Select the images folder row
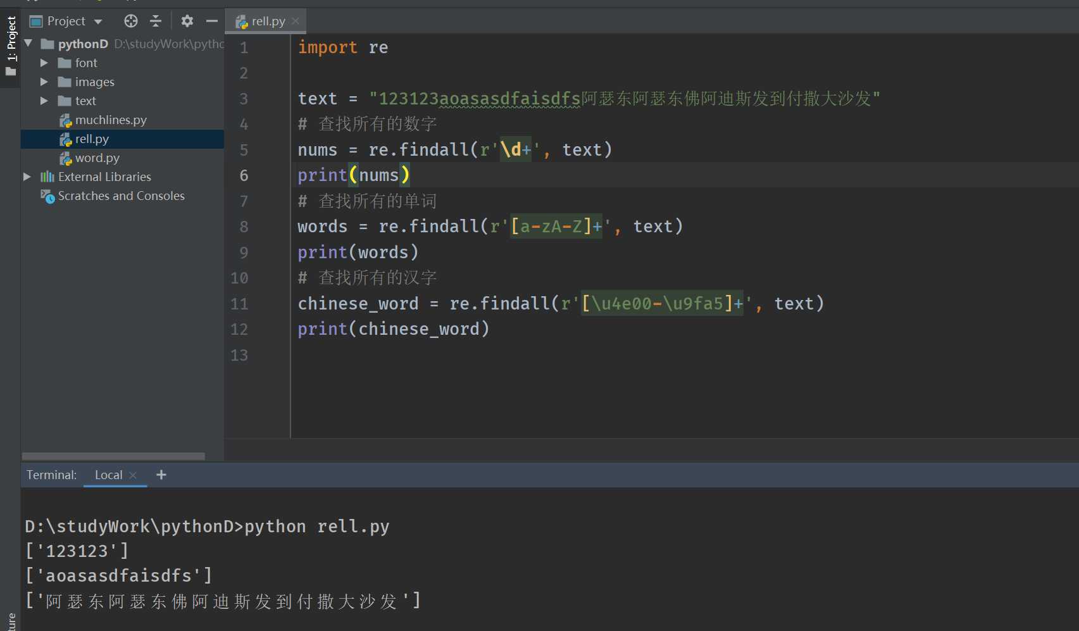The image size is (1079, 631). (122, 82)
